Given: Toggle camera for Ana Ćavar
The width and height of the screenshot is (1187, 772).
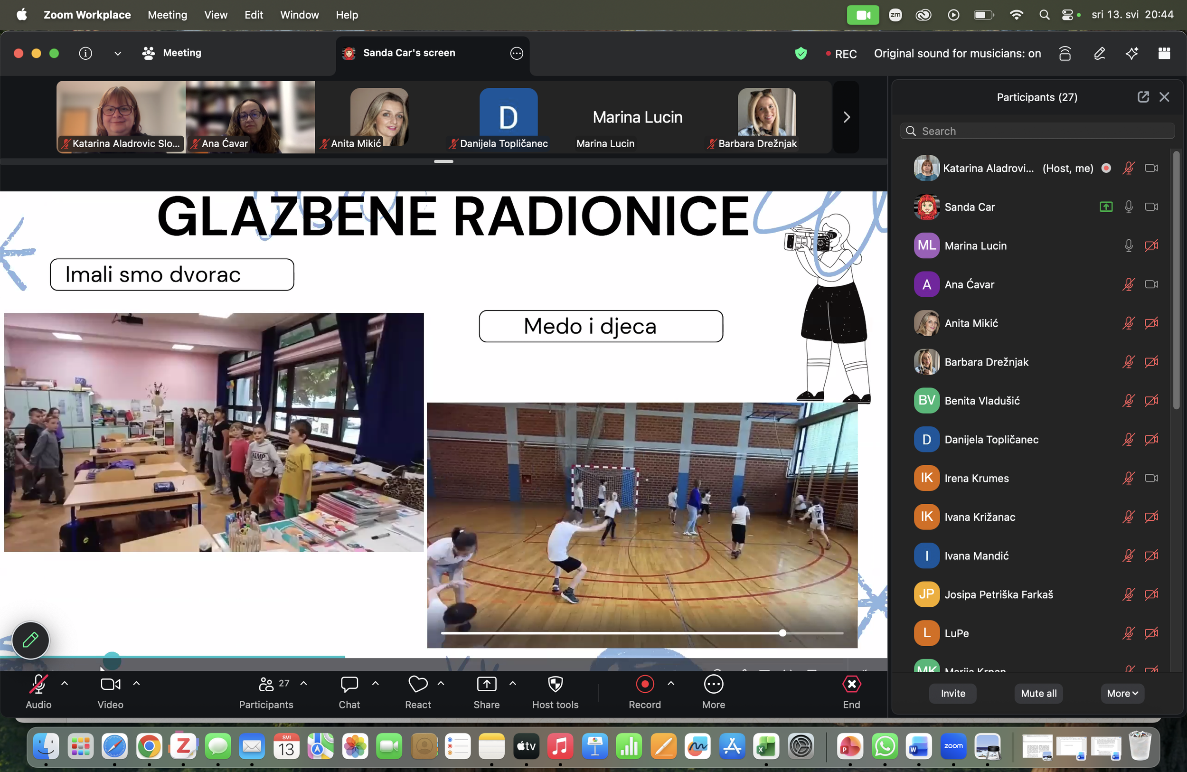Looking at the screenshot, I should tap(1151, 285).
